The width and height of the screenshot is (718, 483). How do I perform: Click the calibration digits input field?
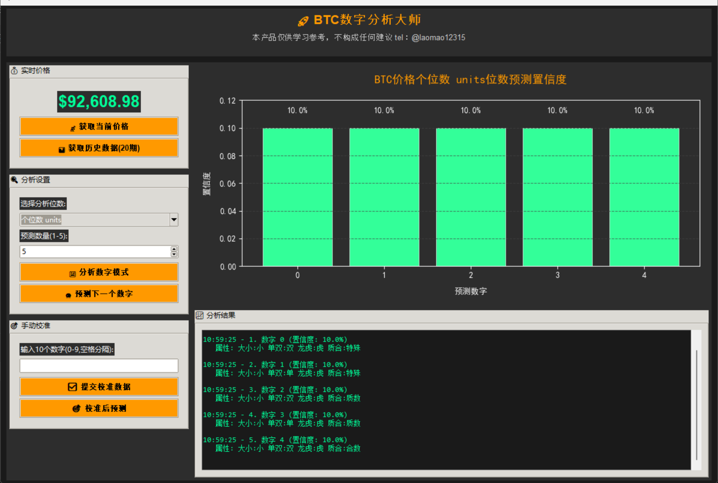pos(99,365)
